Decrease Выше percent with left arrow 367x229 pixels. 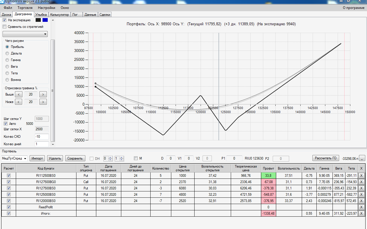pyautogui.click(x=18, y=94)
